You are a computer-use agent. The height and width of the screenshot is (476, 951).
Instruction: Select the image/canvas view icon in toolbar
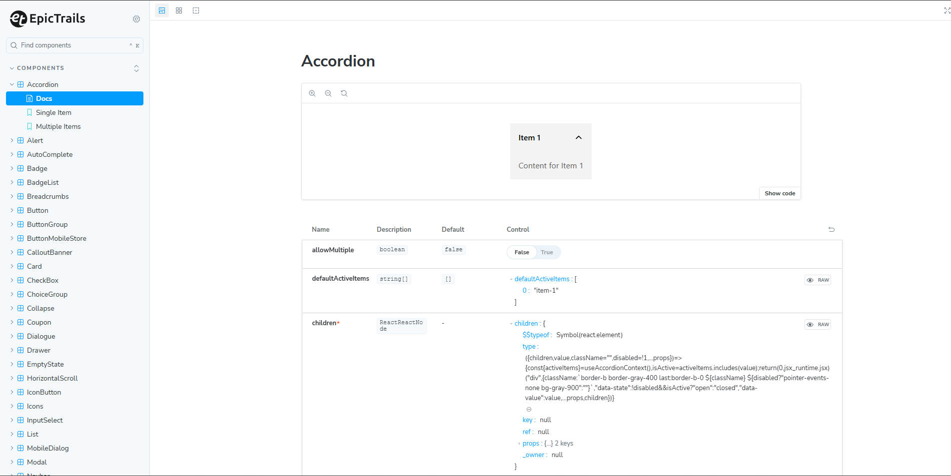pos(161,10)
